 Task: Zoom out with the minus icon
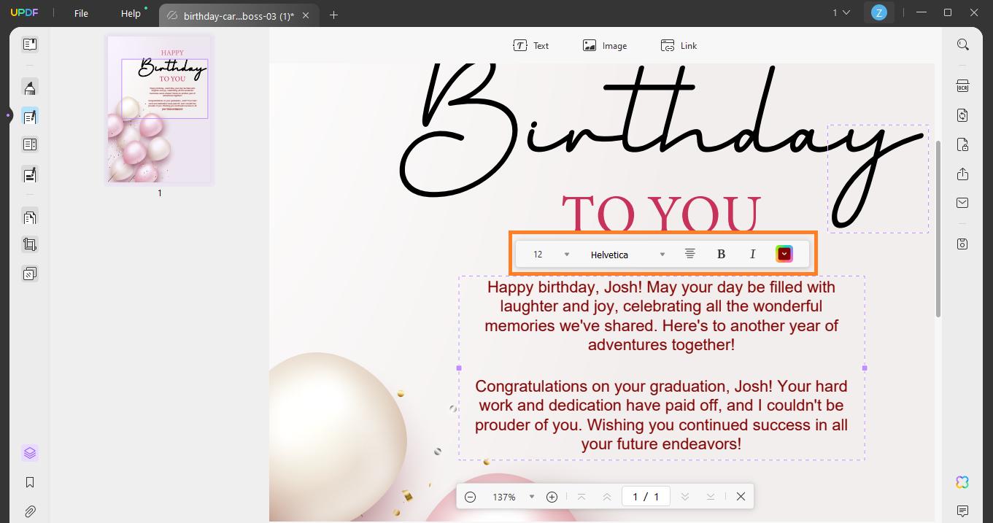pyautogui.click(x=471, y=497)
